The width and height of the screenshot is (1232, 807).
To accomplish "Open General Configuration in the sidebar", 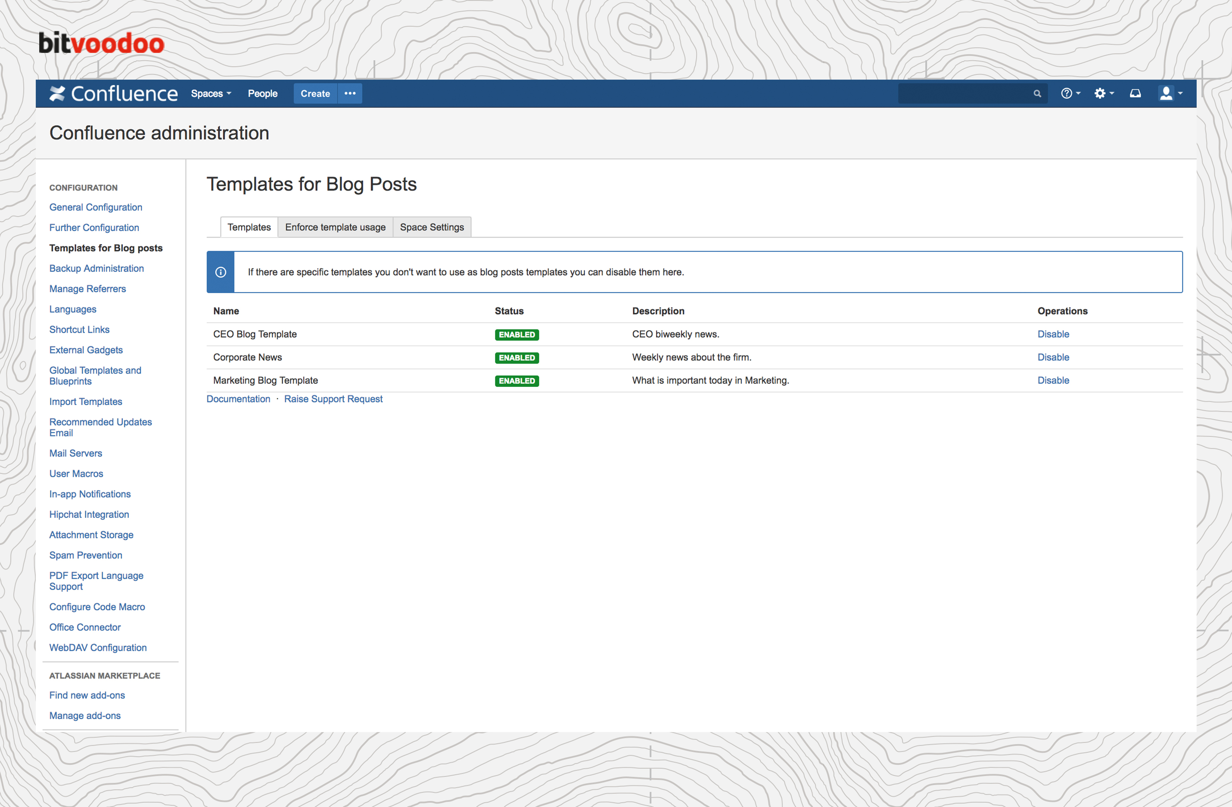I will click(x=96, y=207).
